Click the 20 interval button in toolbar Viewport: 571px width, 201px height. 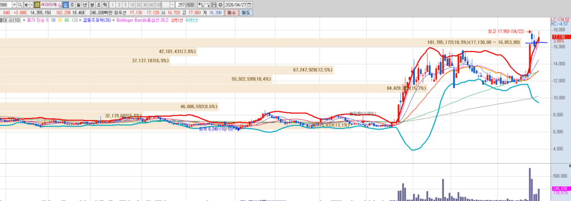point(138,4)
